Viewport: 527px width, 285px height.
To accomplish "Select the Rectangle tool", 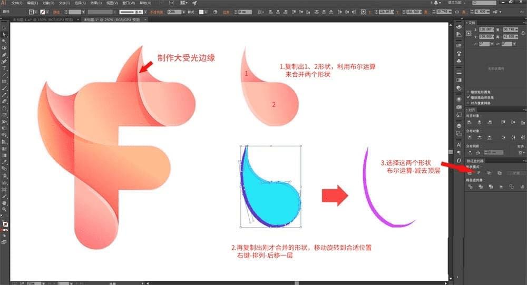I will (x=4, y=82).
